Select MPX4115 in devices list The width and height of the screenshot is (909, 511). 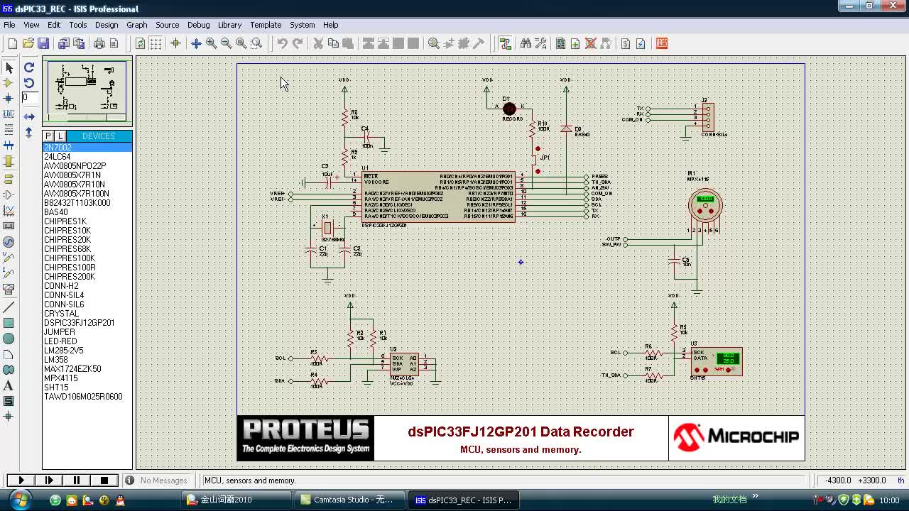[87, 378]
